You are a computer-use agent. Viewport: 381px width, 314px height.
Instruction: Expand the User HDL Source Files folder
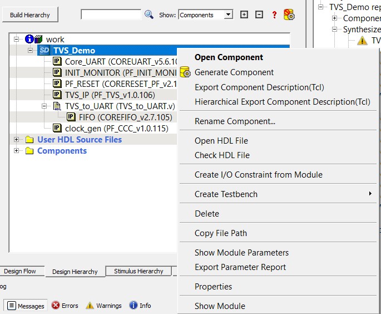pyautogui.click(x=16, y=140)
